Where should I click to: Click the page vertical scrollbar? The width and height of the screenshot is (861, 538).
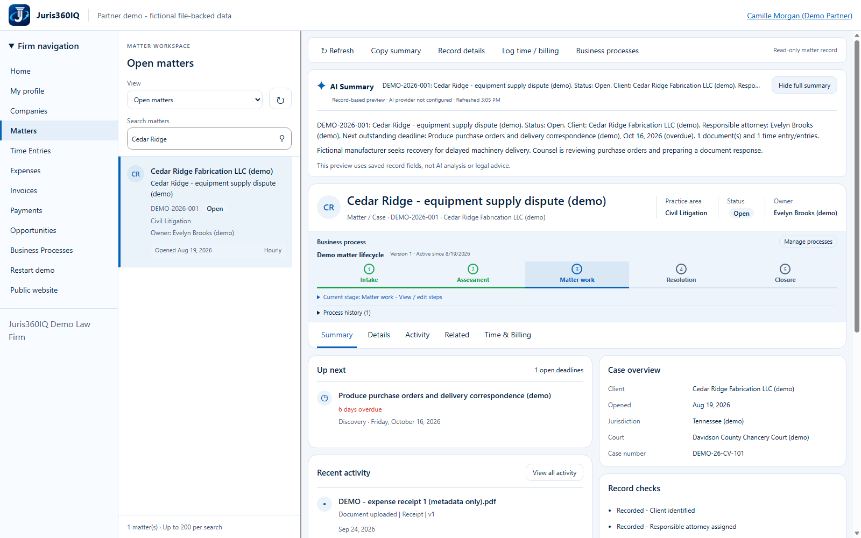[x=857, y=186]
